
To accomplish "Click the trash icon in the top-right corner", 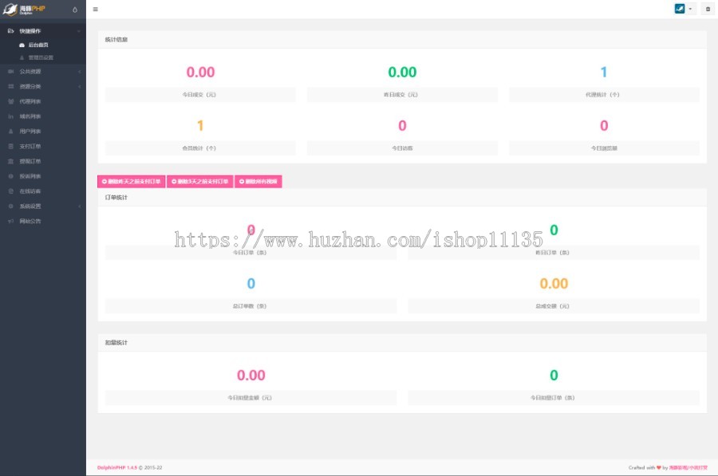I will coord(708,9).
